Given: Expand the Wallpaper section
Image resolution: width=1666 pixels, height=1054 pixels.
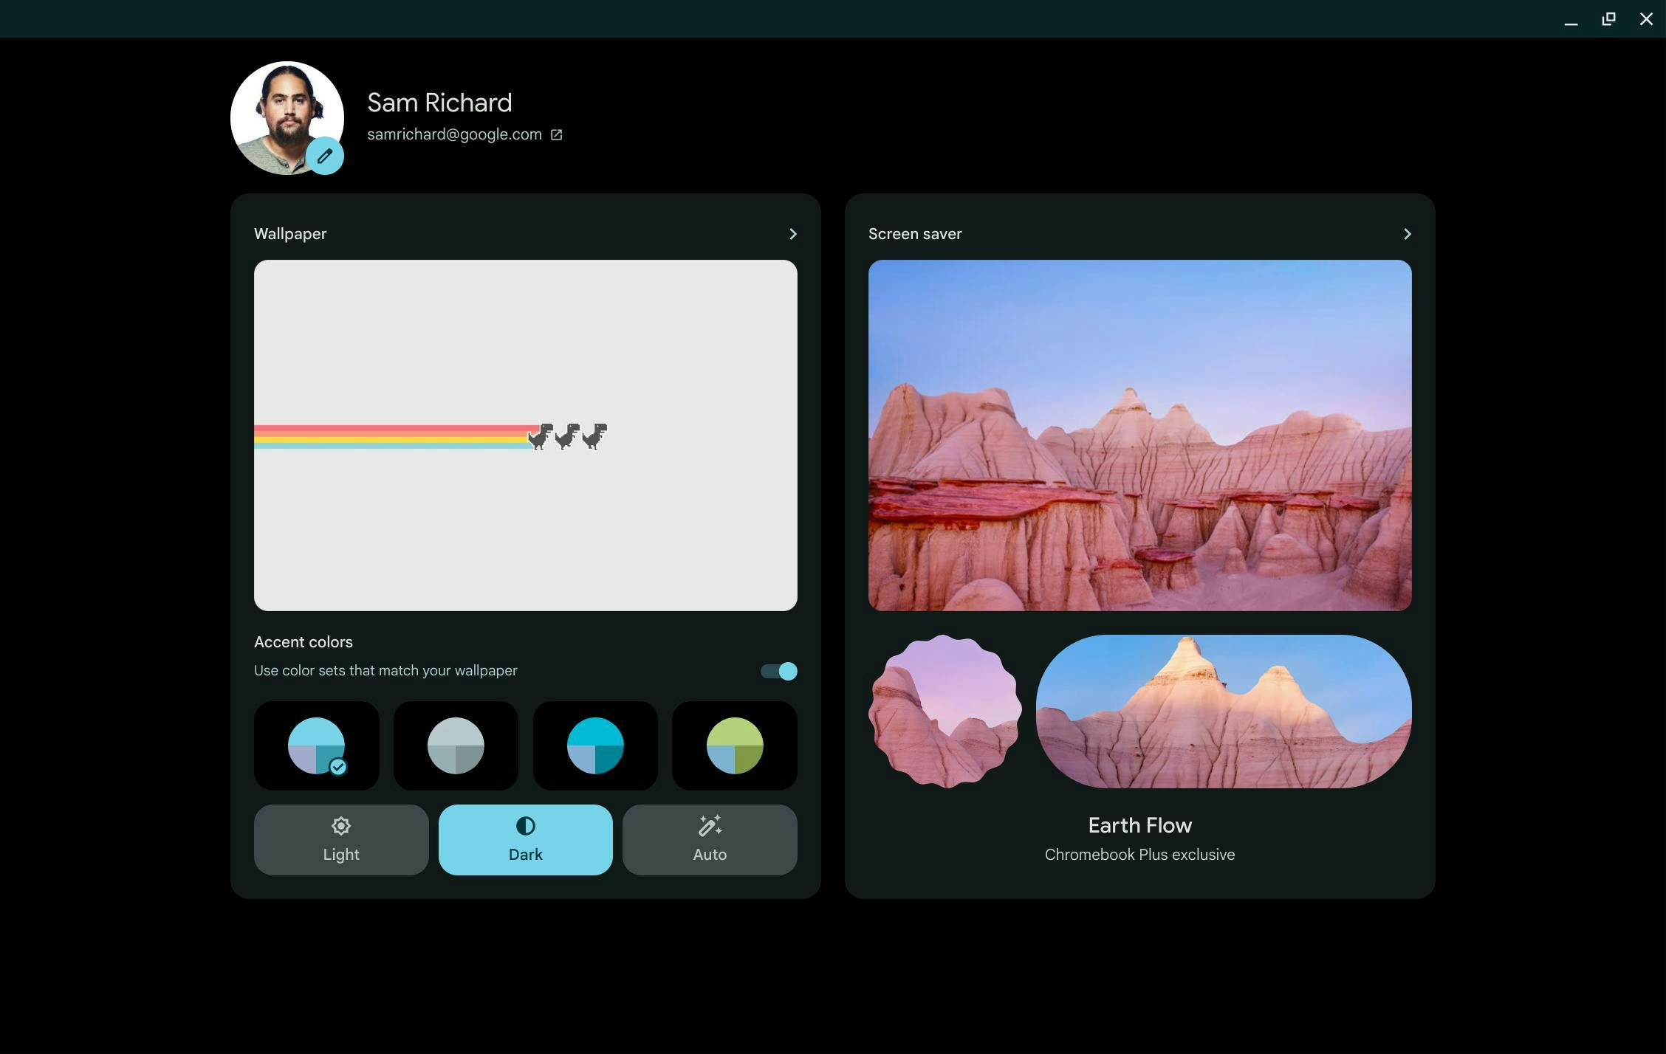Looking at the screenshot, I should (x=790, y=233).
